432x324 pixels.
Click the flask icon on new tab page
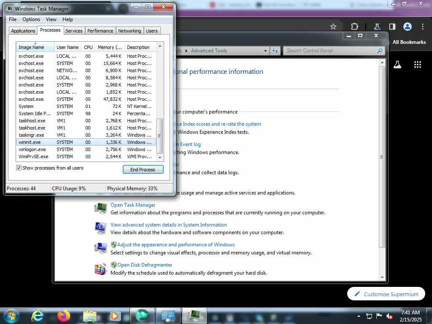point(397,65)
